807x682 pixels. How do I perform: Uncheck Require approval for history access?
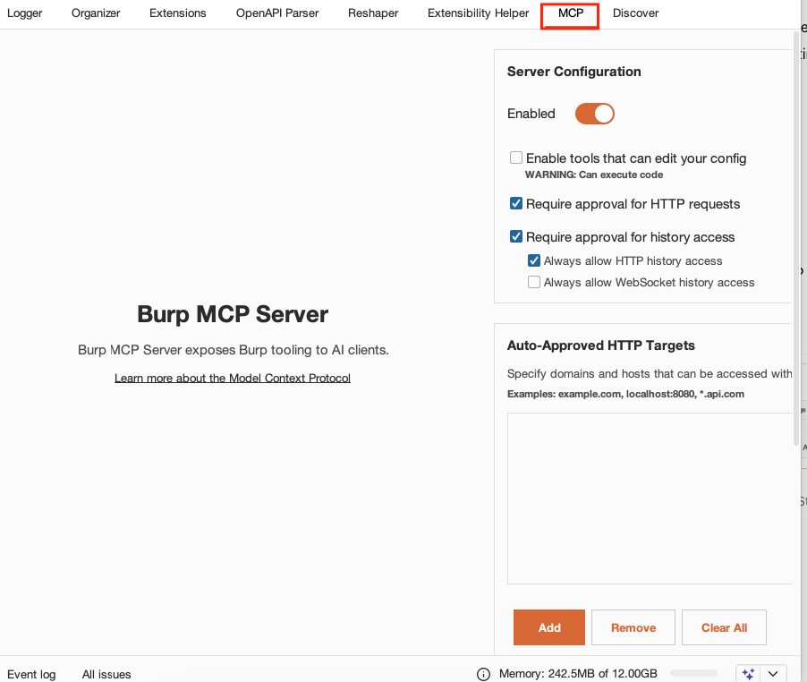pos(516,236)
